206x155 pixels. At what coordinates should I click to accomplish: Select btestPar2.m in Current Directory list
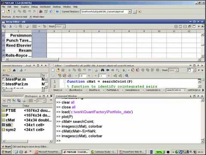[17, 84]
